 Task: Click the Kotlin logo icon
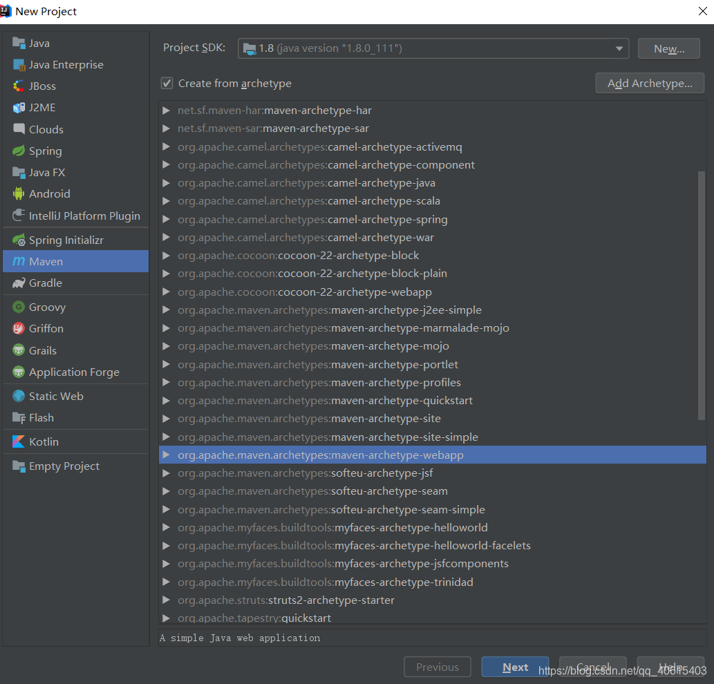[x=19, y=442]
